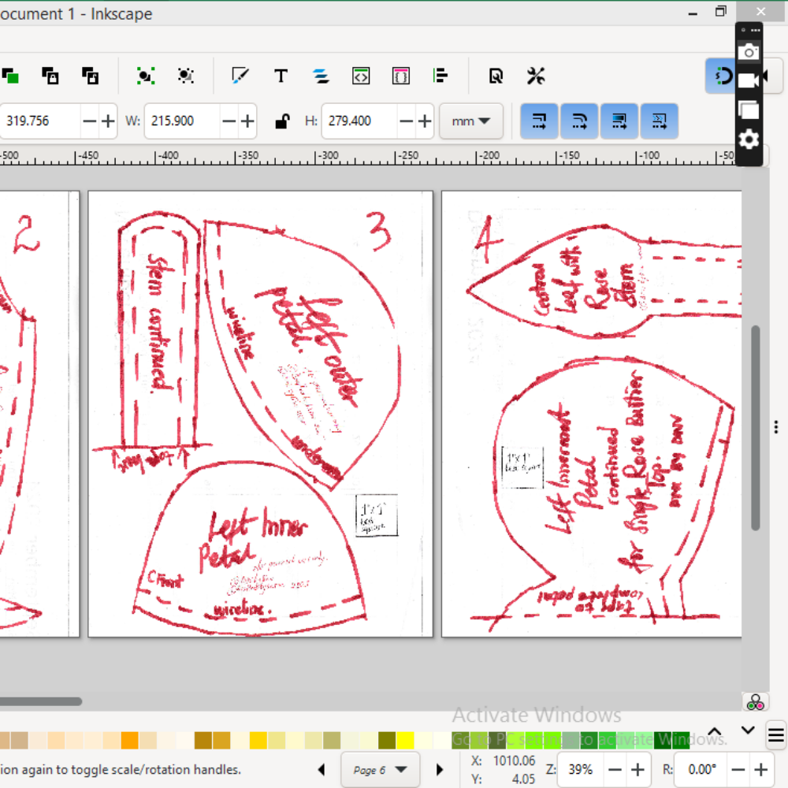The width and height of the screenshot is (788, 788).
Task: Click the zoom field showing 39%
Action: 581,769
